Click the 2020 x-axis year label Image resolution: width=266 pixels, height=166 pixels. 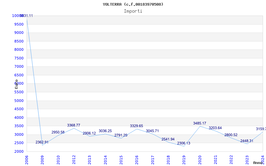200,160
